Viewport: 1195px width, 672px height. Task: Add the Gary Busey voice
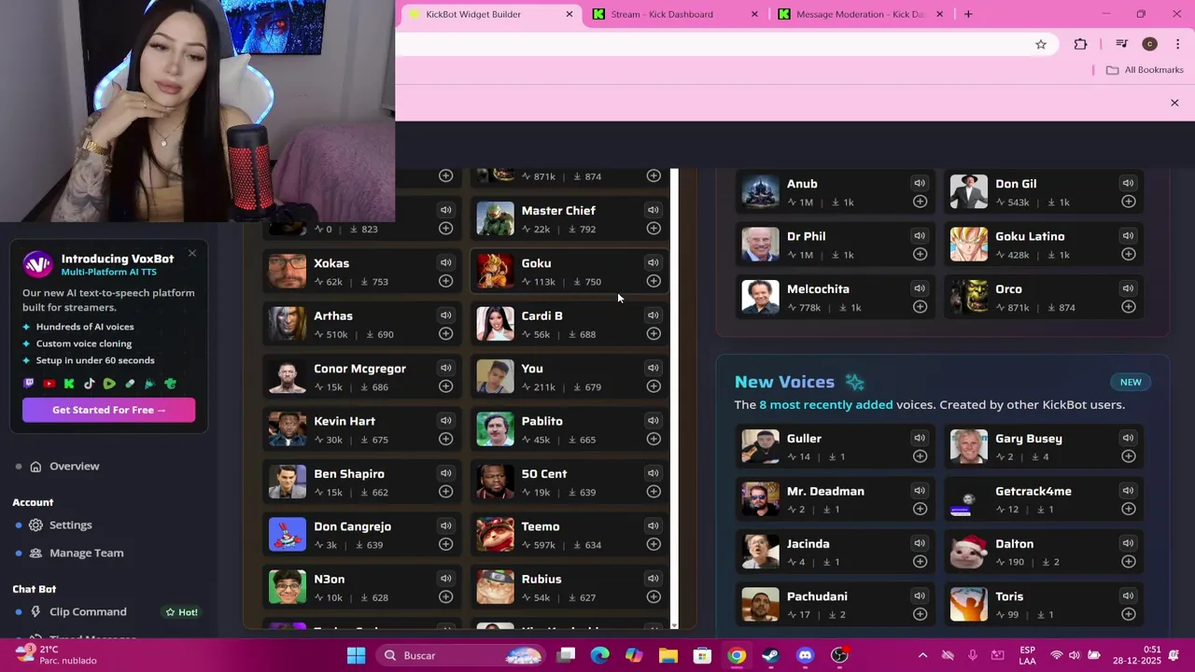point(1129,456)
